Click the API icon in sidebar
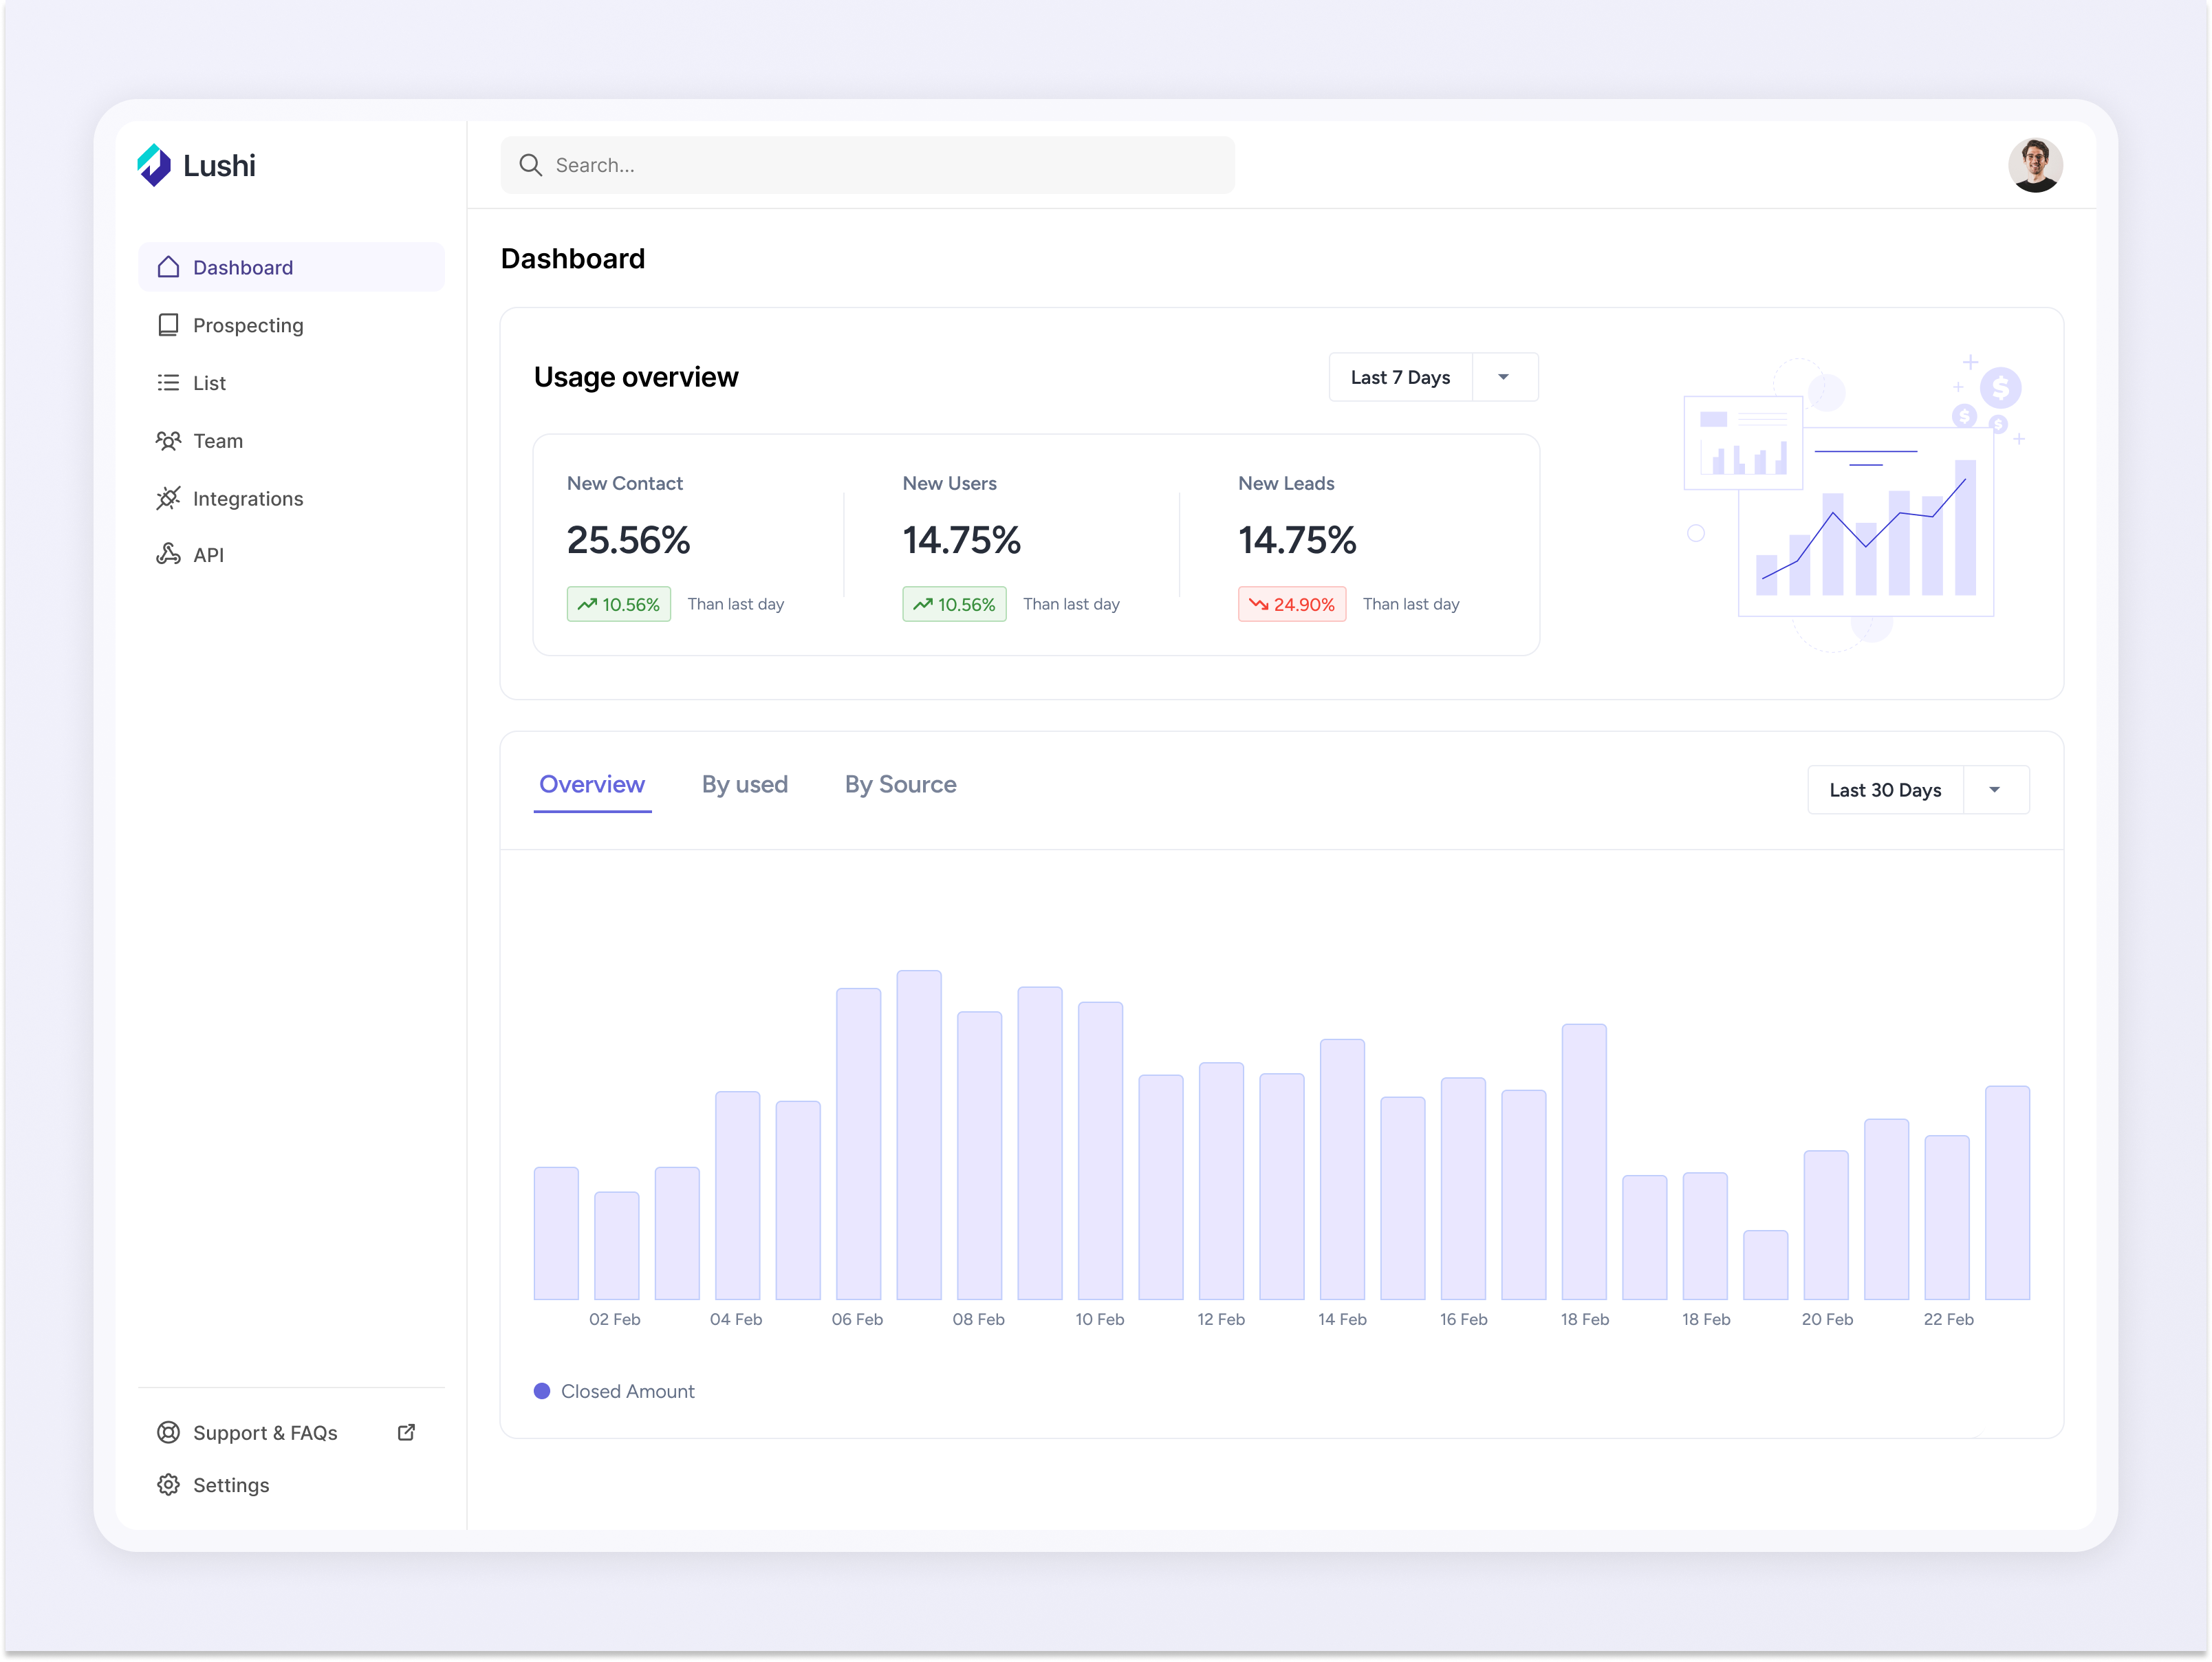 coord(168,554)
